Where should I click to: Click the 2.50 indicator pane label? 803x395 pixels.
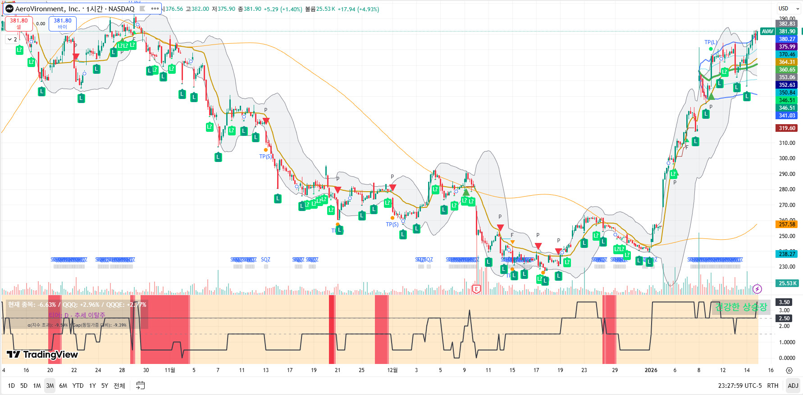785,319
